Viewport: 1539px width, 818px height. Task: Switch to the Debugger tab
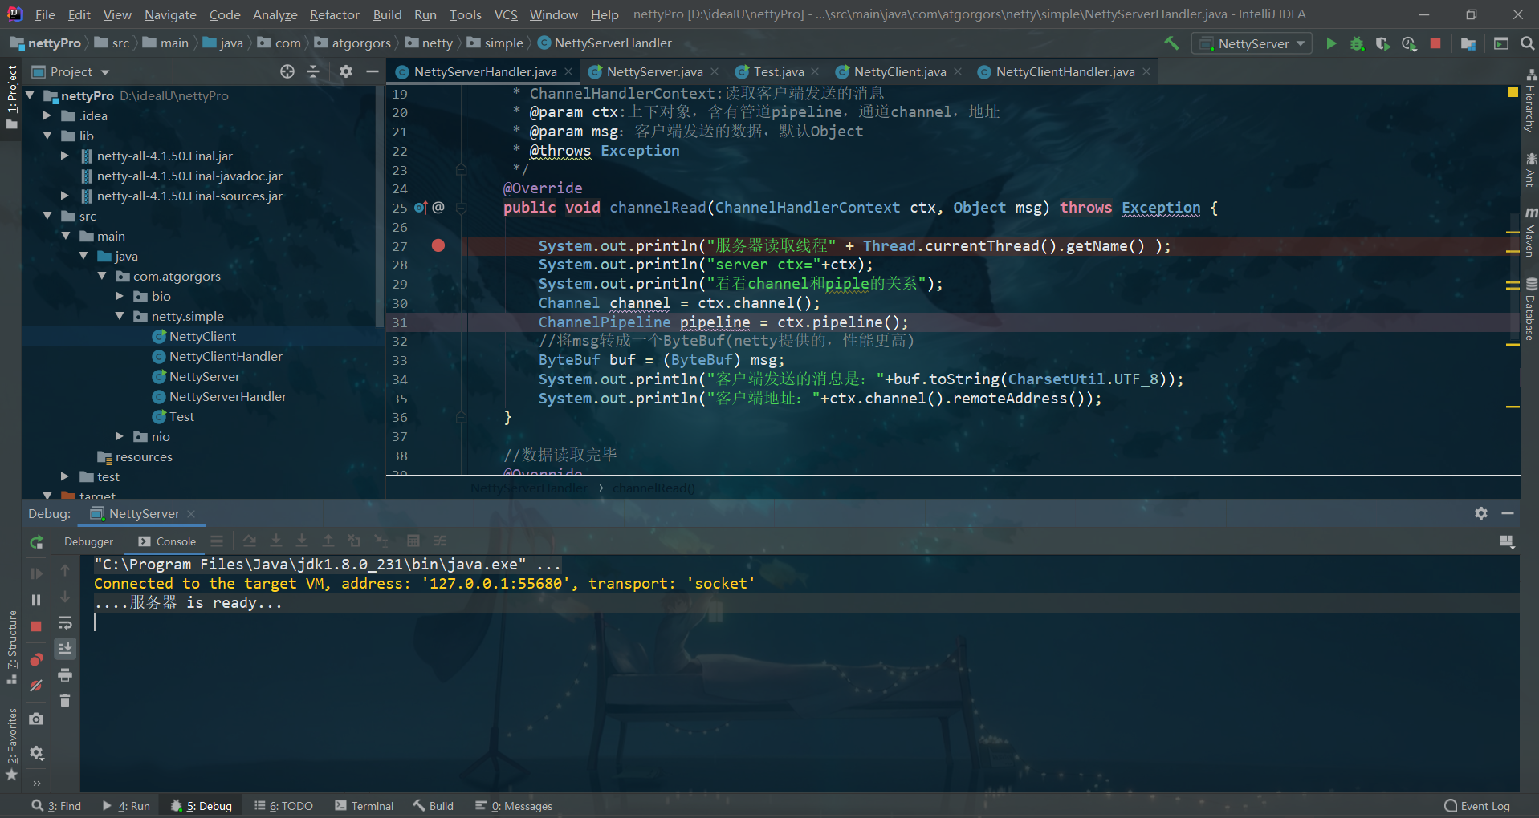coord(88,542)
